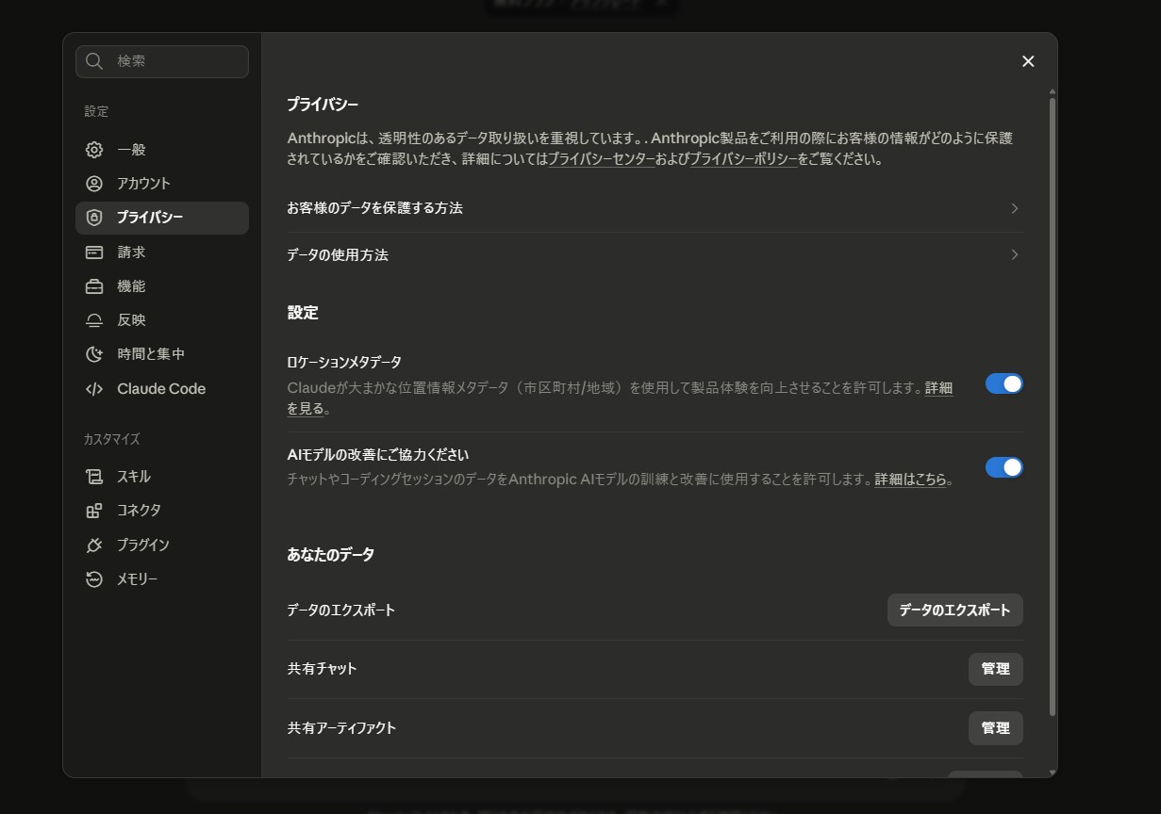The width and height of the screenshot is (1161, 814).
Task: Expand the お客様のデータを保護する方法 chevron
Action: point(1015,208)
